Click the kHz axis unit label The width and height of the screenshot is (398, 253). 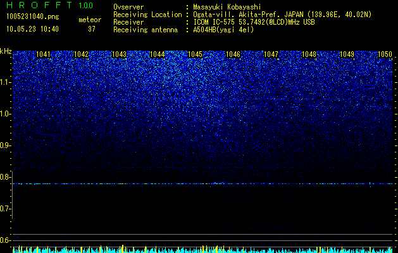tap(6, 51)
